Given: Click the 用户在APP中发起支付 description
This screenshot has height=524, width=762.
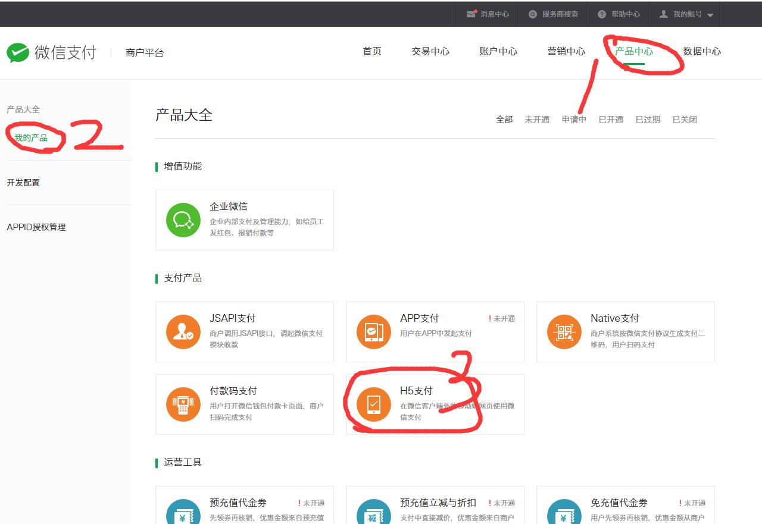Looking at the screenshot, I should (x=436, y=334).
